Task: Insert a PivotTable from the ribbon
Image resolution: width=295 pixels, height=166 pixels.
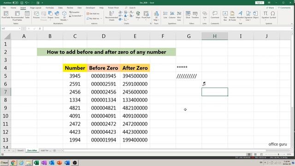Action: pyautogui.click(x=6, y=15)
